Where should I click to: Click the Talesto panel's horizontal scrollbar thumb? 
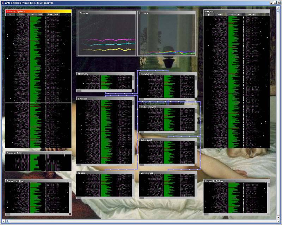[79, 198]
